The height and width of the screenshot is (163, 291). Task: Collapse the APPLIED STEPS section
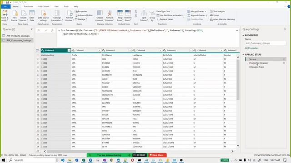pyautogui.click(x=243, y=55)
